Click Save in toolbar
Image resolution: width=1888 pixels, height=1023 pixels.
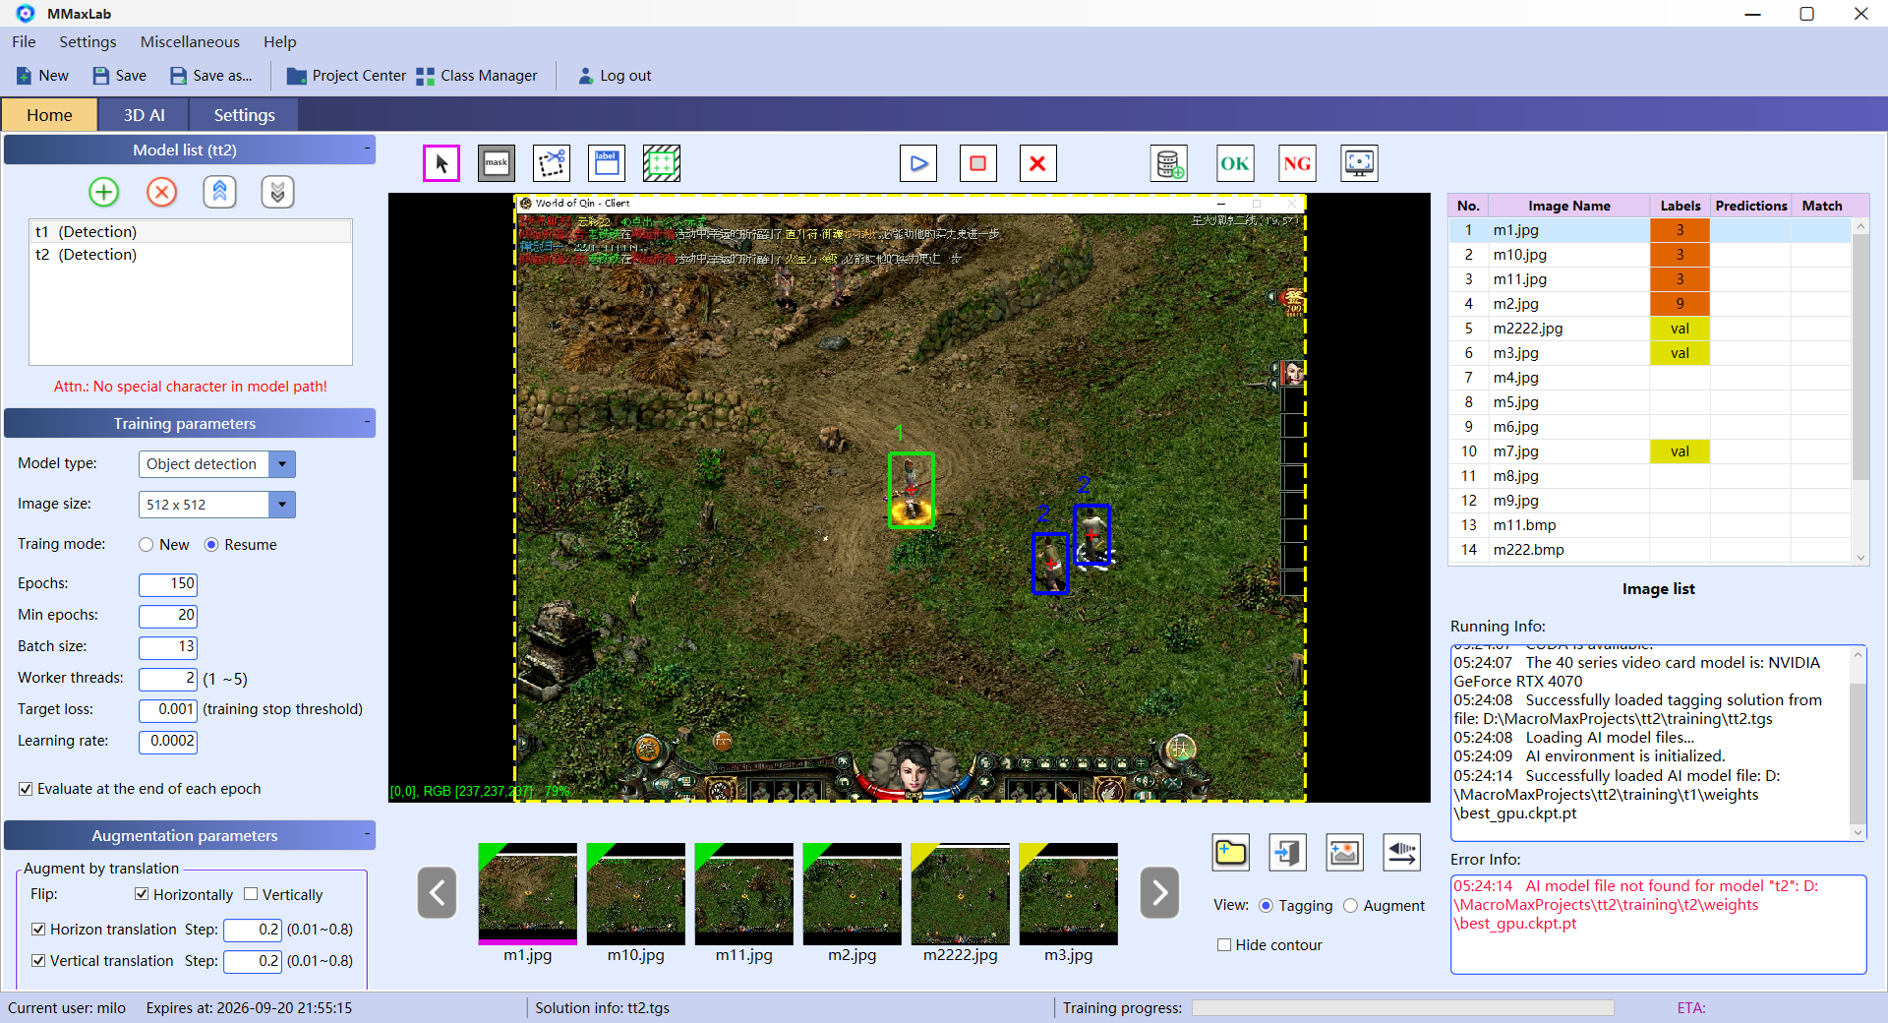[119, 76]
